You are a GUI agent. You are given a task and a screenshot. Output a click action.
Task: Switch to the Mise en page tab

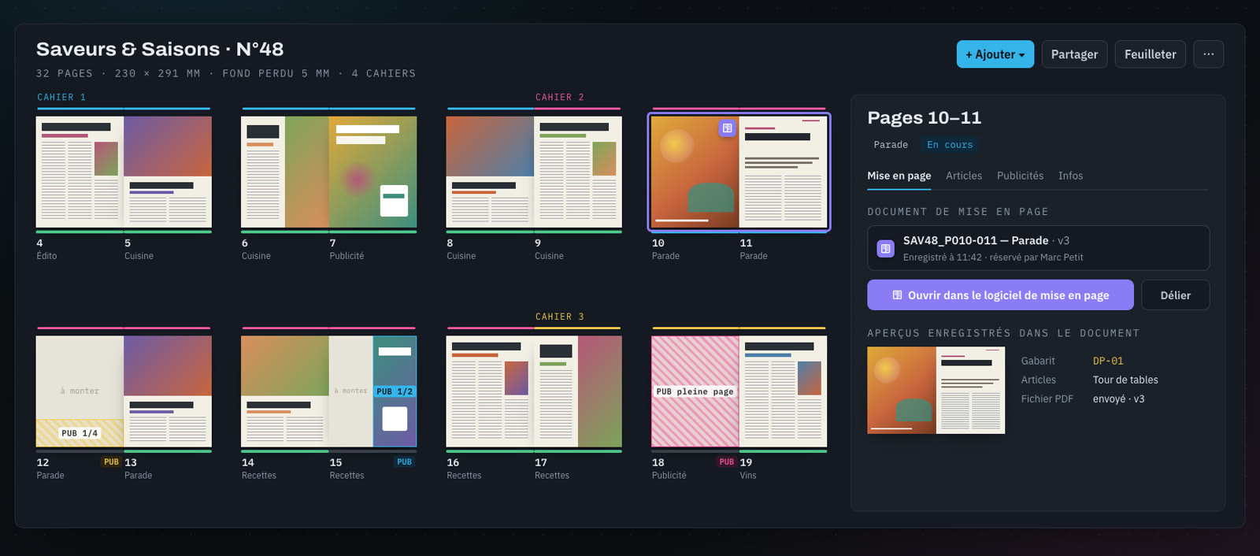coord(899,176)
